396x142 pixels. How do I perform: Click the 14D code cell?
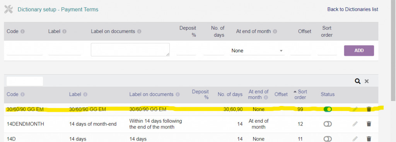pos(12,139)
